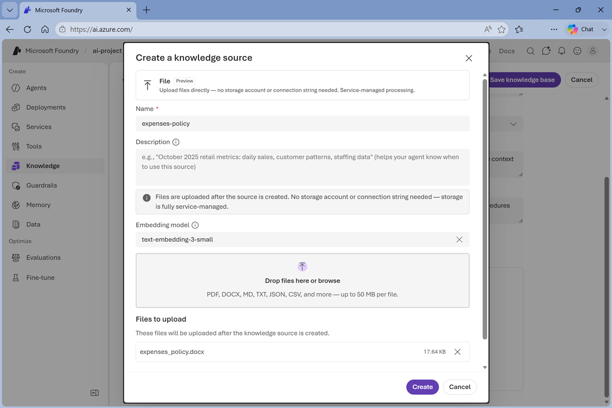Go to the browser home page
The width and height of the screenshot is (612, 408).
pos(45,30)
